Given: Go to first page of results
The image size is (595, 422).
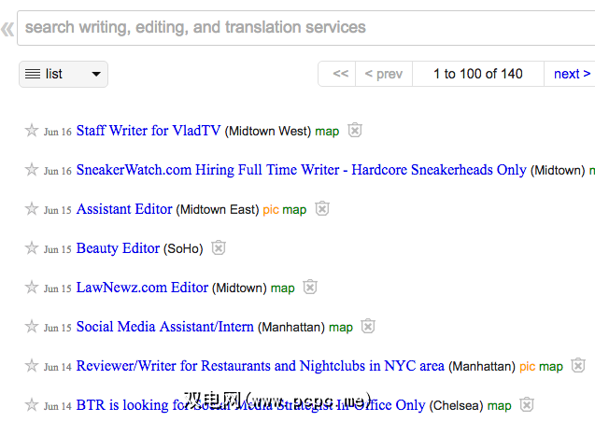Looking at the screenshot, I should coord(340,74).
